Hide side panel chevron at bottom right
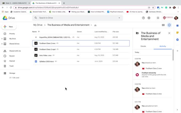 (177, 110)
